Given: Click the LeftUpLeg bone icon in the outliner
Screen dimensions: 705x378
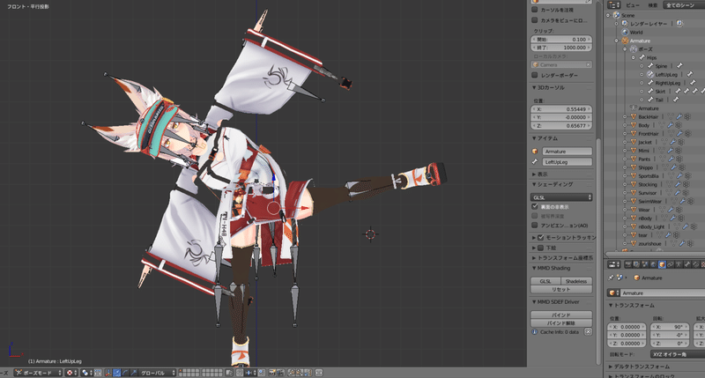Looking at the screenshot, I should coord(650,75).
